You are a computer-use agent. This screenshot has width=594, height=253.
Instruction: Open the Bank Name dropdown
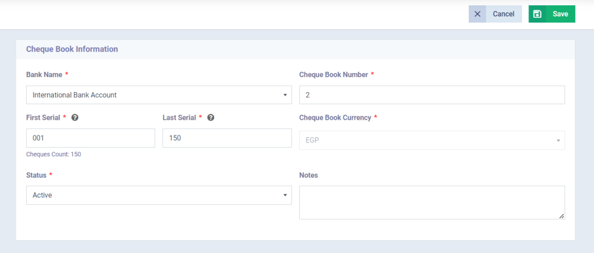point(158,95)
